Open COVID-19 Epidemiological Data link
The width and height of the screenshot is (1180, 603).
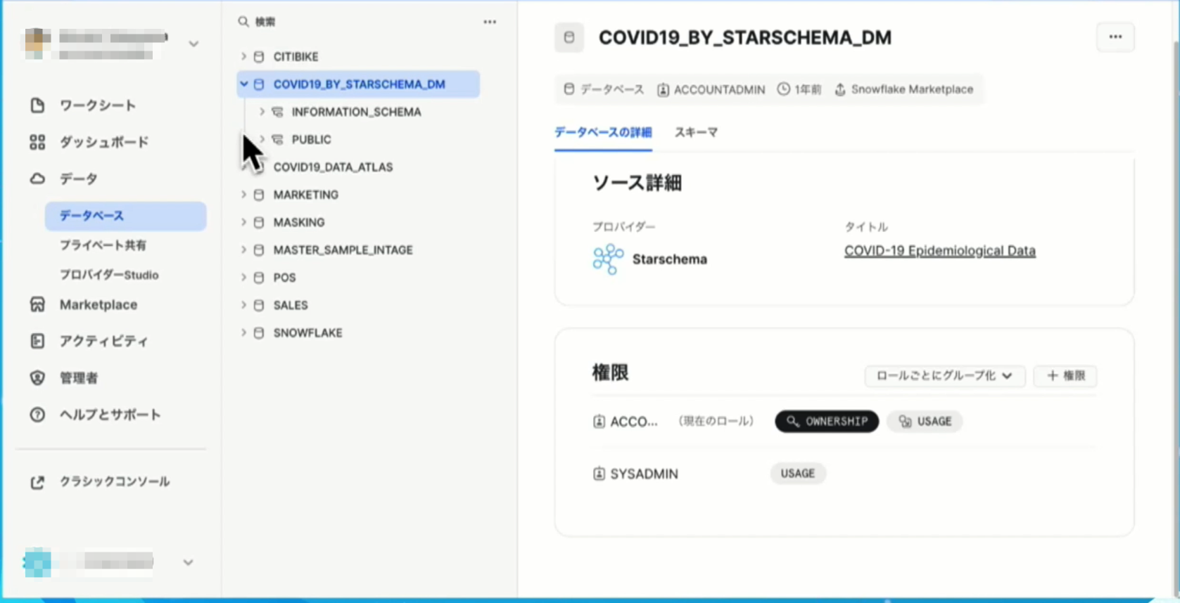click(x=940, y=250)
